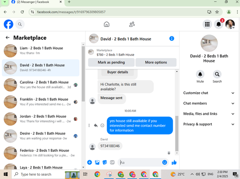This screenshot has width=240, height=179.
Task: Click Mark as pending button
Action: pos(111,62)
